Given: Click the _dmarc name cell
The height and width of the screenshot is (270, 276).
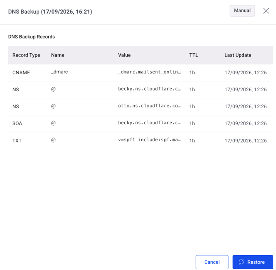Looking at the screenshot, I should 59,72.
